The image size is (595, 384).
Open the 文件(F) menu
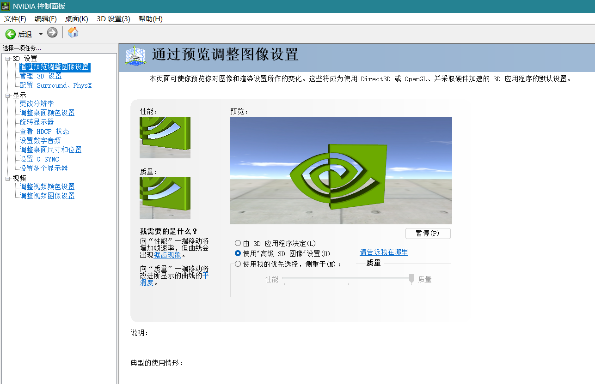click(15, 19)
